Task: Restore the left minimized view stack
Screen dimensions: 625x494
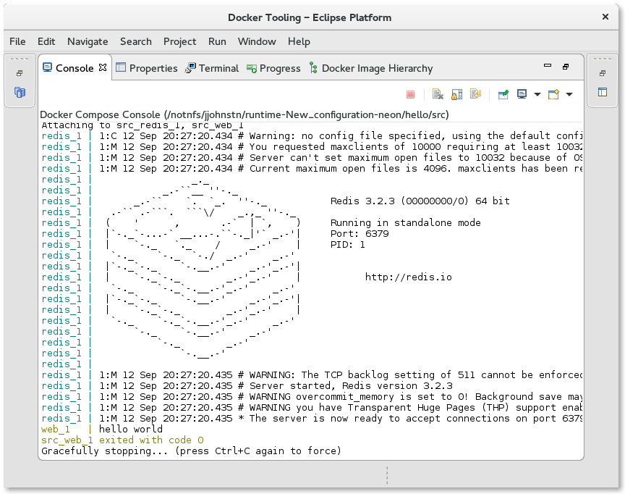Action: 19,73
